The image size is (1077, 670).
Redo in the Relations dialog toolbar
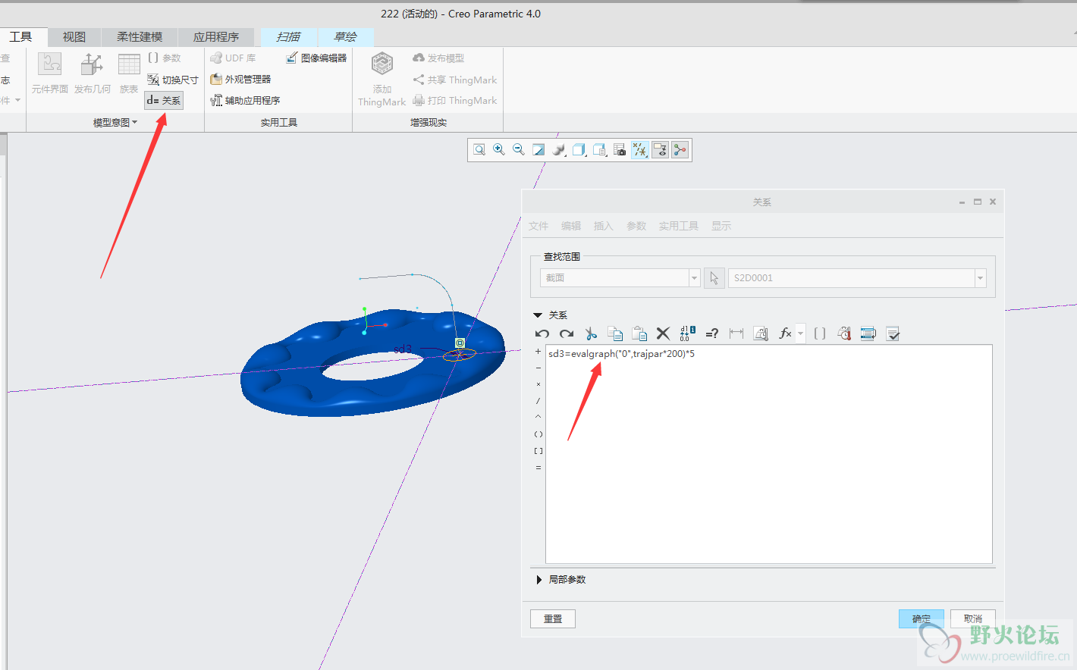pyautogui.click(x=567, y=333)
